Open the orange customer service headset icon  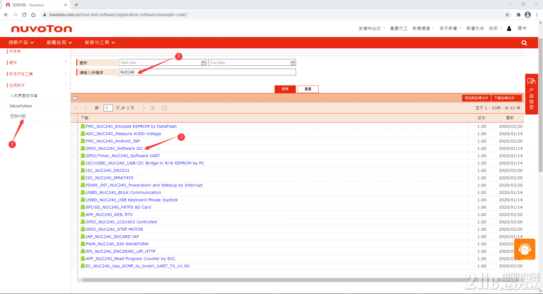click(x=524, y=249)
